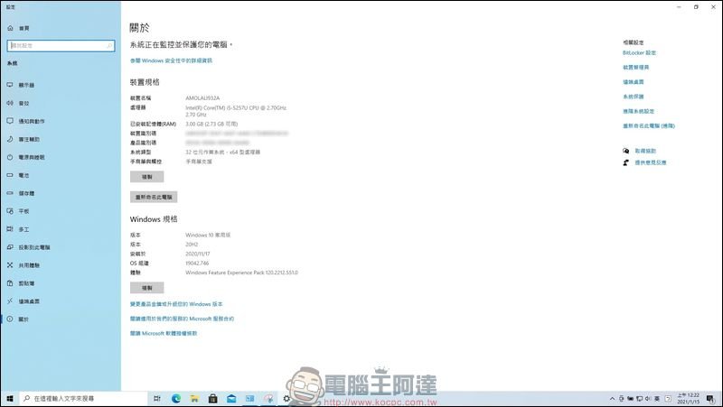Open 變更產品金鑰或升級 Windows 版本 link
Viewport: 723px width, 407px height.
click(x=176, y=304)
